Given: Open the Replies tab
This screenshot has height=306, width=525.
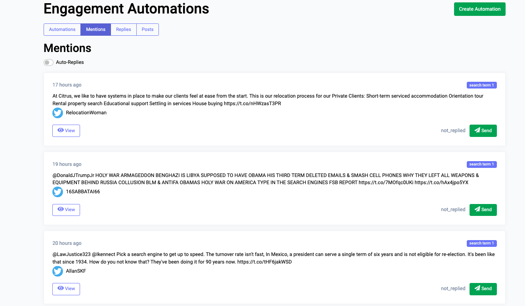Looking at the screenshot, I should [x=124, y=29].
